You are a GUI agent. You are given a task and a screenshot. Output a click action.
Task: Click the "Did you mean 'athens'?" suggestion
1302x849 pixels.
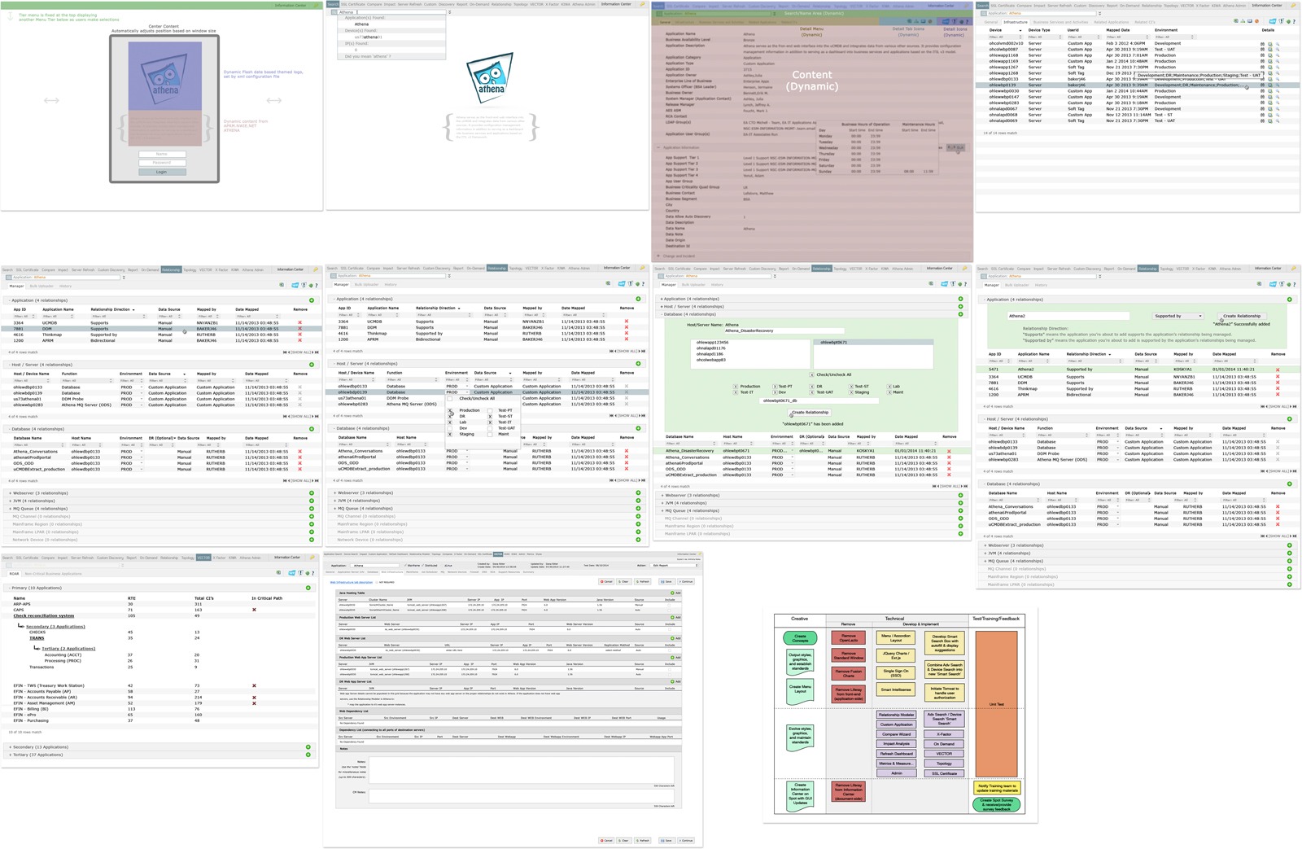(368, 56)
